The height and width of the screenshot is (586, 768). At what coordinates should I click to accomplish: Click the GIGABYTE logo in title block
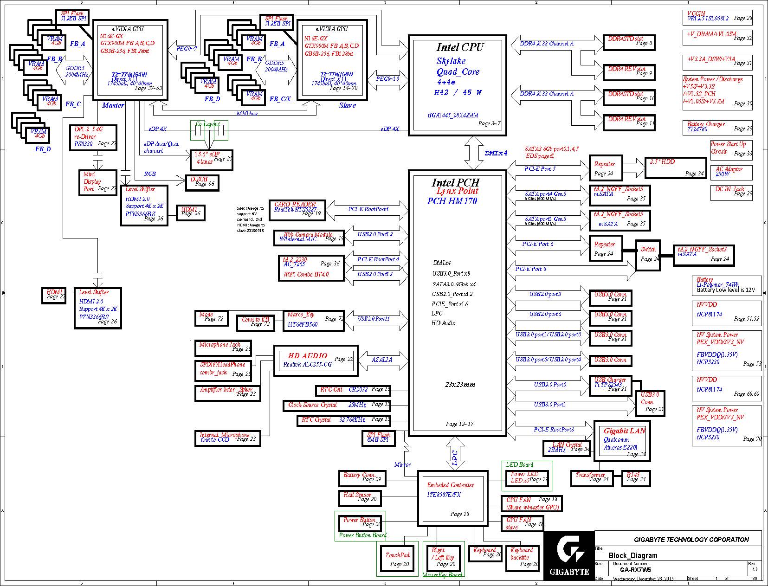coord(569,555)
